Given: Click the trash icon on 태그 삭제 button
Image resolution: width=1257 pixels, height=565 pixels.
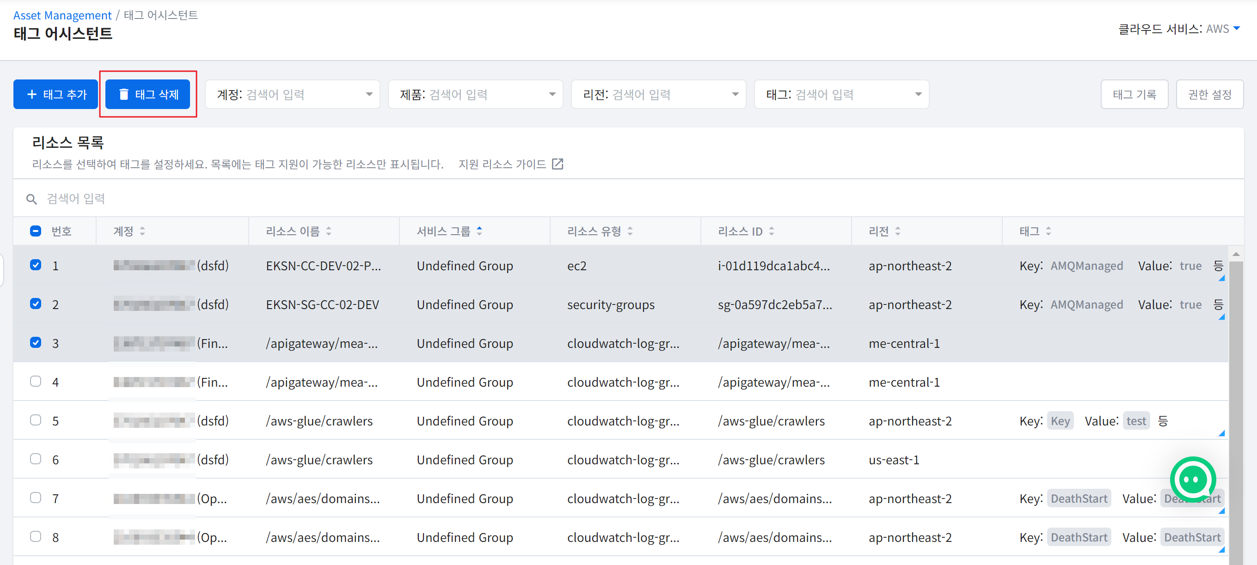Looking at the screenshot, I should coord(124,94).
